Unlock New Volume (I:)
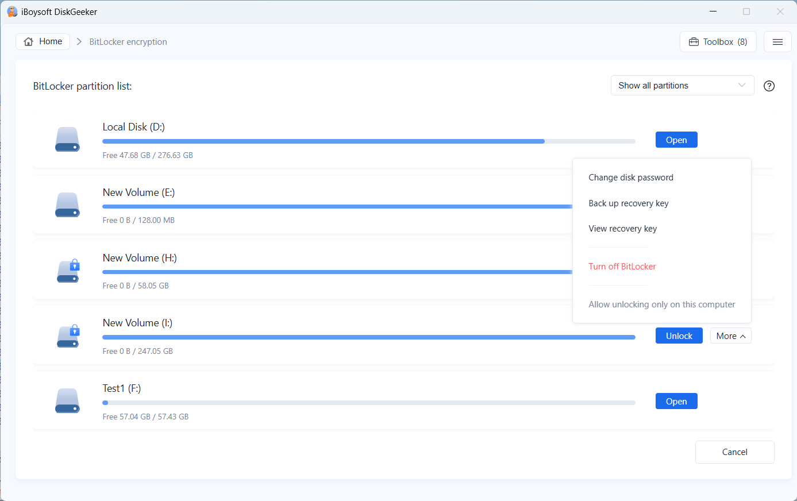The height and width of the screenshot is (501, 797). [679, 336]
